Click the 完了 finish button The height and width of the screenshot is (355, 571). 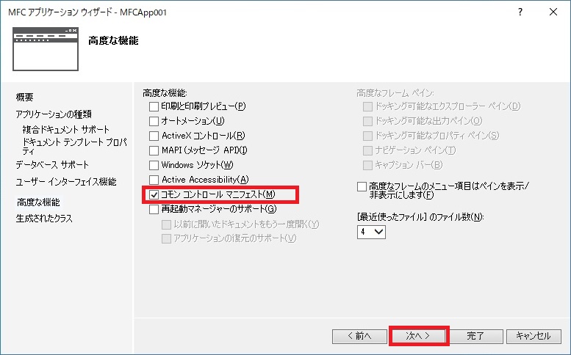click(x=475, y=336)
